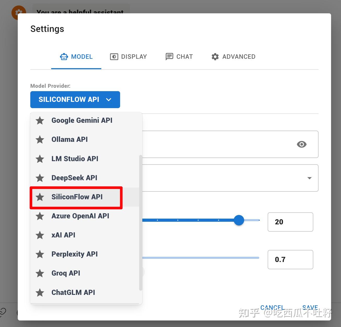Click the star icon beside LM Studio API

(40, 159)
